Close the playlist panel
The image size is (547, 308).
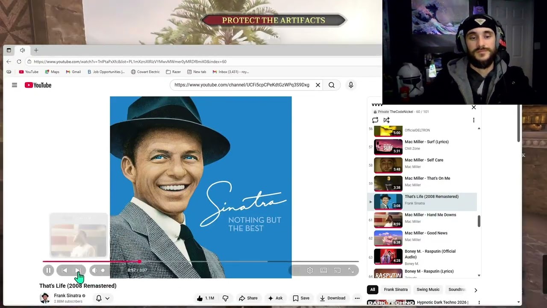[473, 107]
